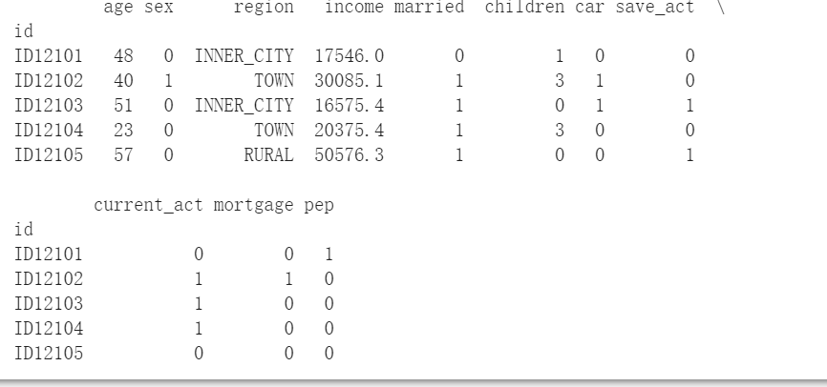The height and width of the screenshot is (387, 827).
Task: Click INNER_CITY in the ID12103 row
Action: [244, 106]
